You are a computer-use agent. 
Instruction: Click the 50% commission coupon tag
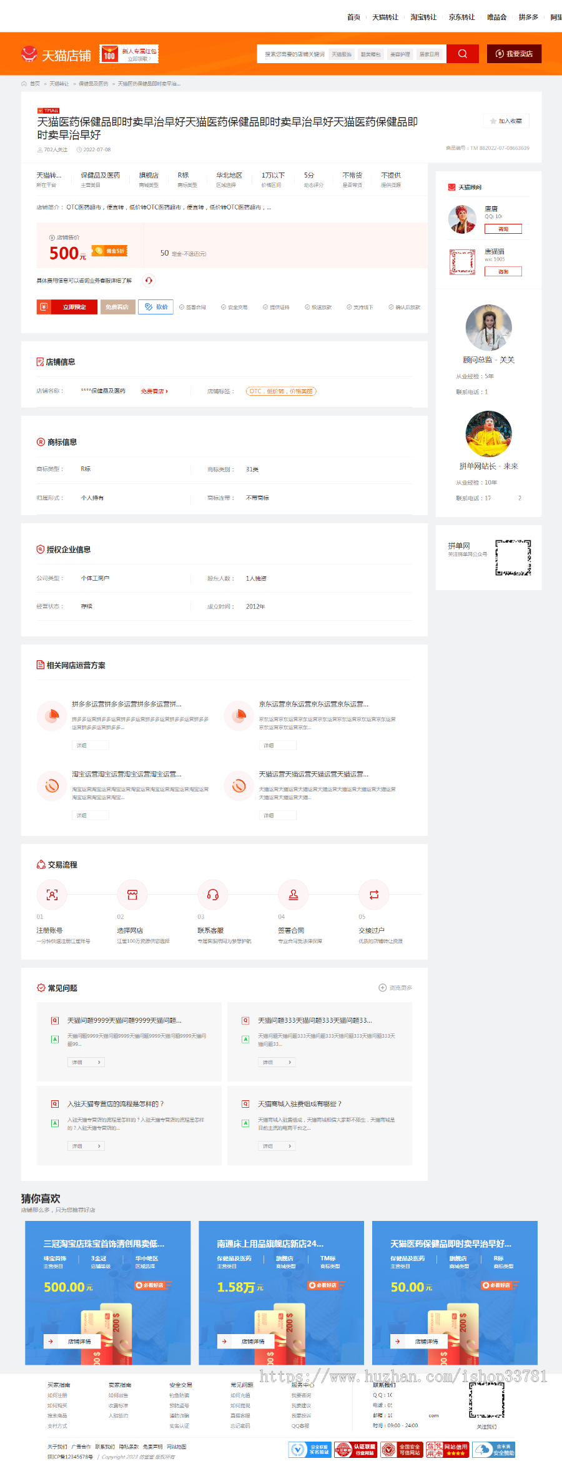point(110,251)
